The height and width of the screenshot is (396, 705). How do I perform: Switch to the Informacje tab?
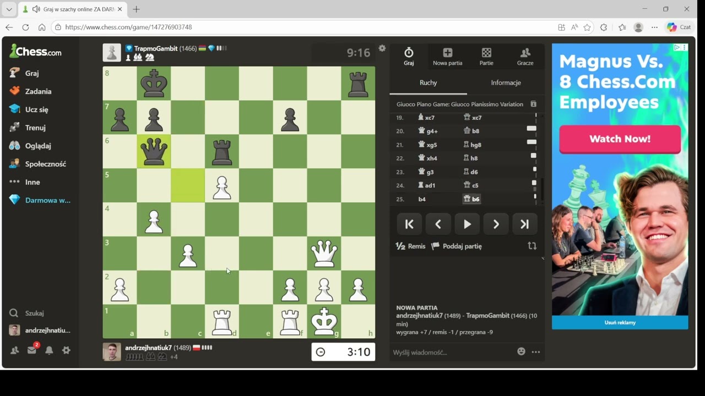coord(506,82)
